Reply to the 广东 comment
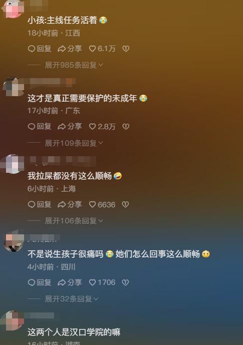 pyautogui.click(x=40, y=126)
